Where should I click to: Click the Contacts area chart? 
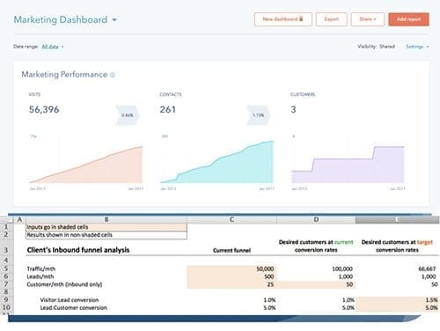click(217, 162)
